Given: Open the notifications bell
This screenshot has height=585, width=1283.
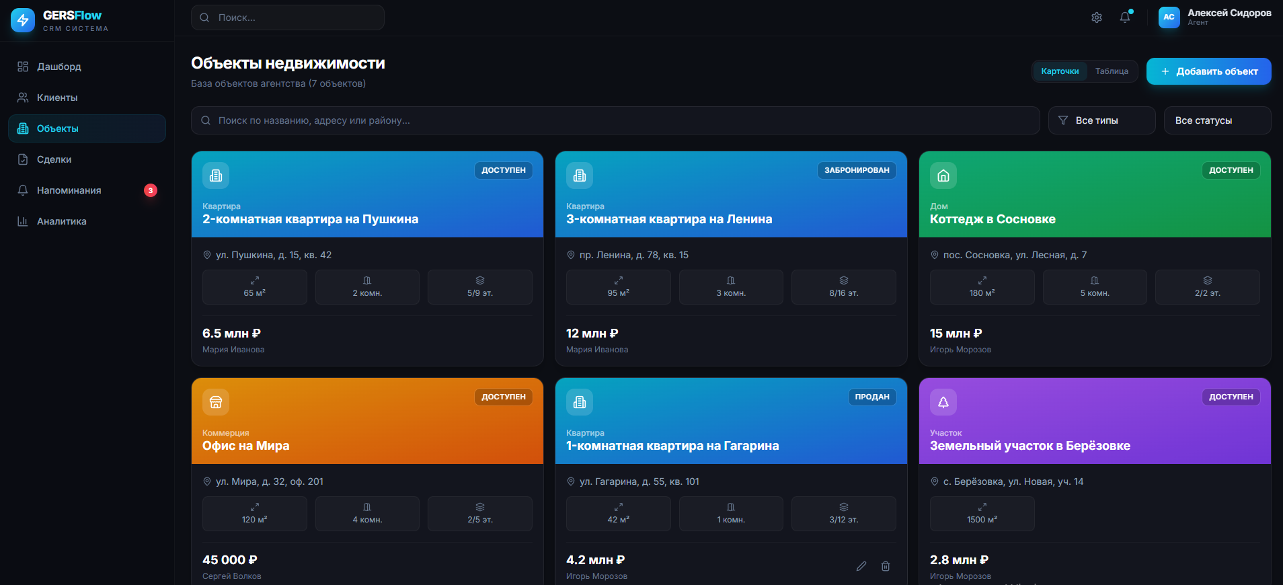Looking at the screenshot, I should pos(1125,17).
